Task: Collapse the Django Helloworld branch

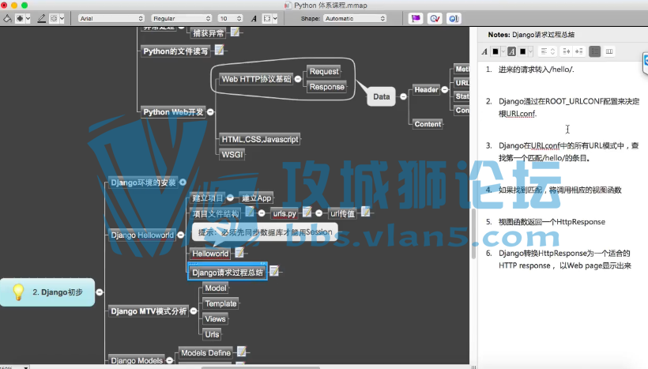Action: point(181,235)
